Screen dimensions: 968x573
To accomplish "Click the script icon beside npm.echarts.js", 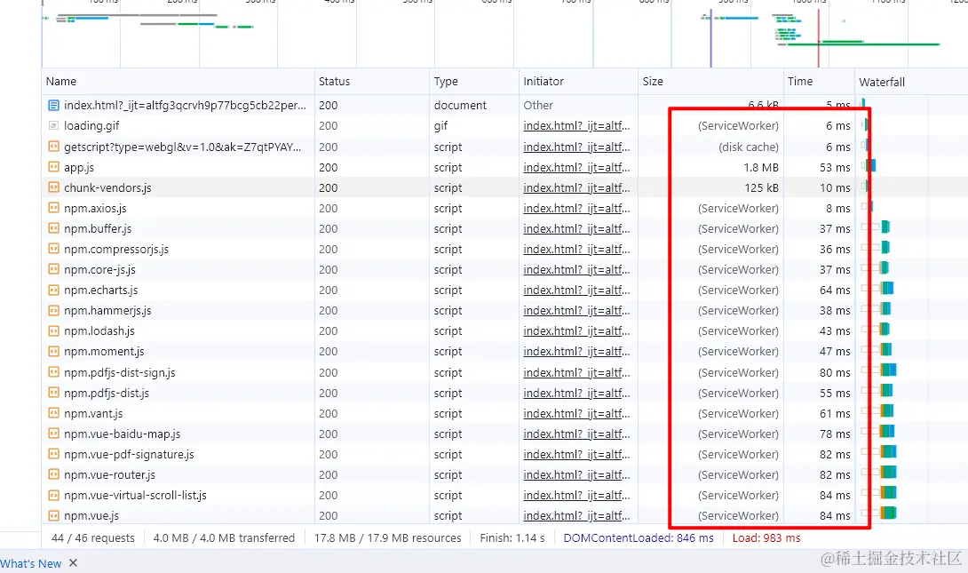I will (x=53, y=290).
